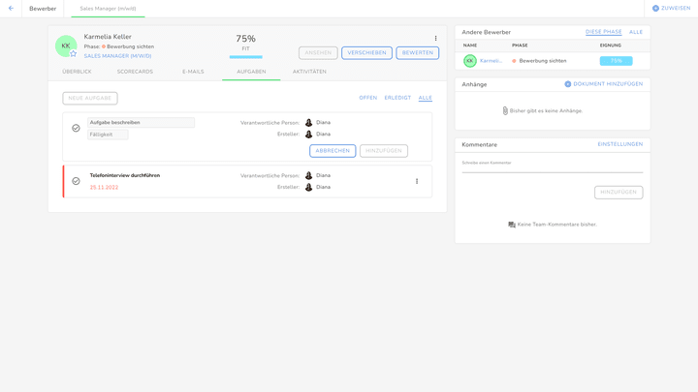
Task: Click the star icon on KK avatar
Action: (x=73, y=53)
